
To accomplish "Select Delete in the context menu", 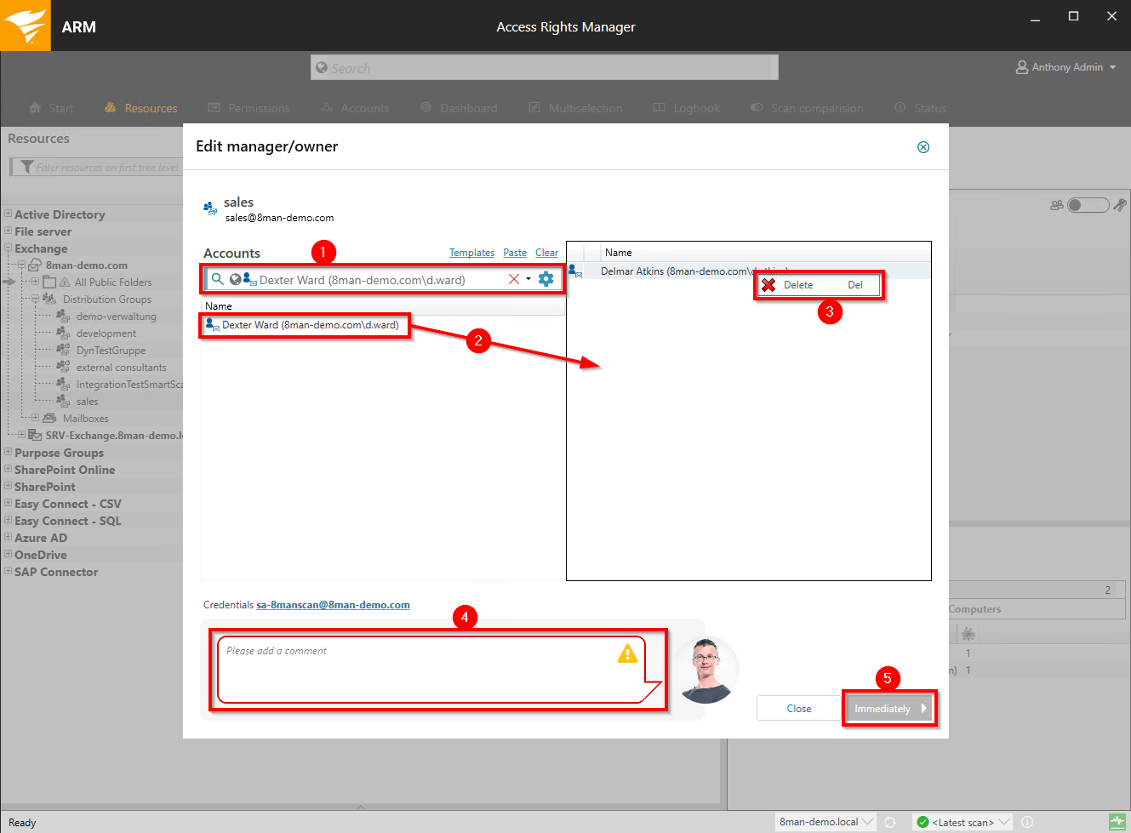I will coord(798,285).
